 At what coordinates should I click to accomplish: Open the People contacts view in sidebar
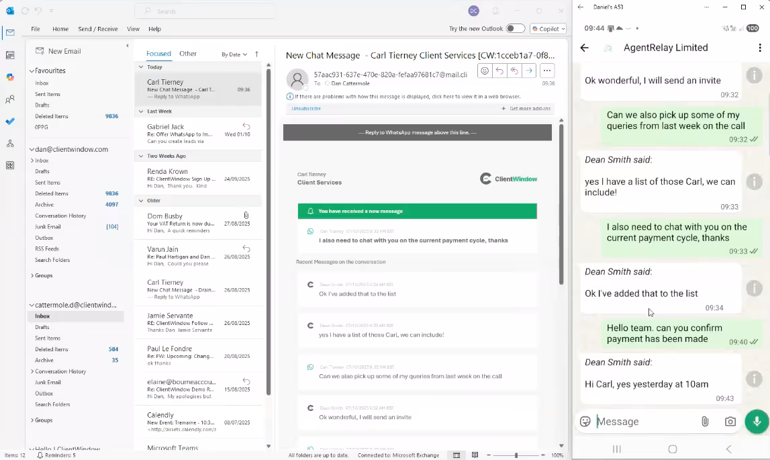tap(10, 100)
